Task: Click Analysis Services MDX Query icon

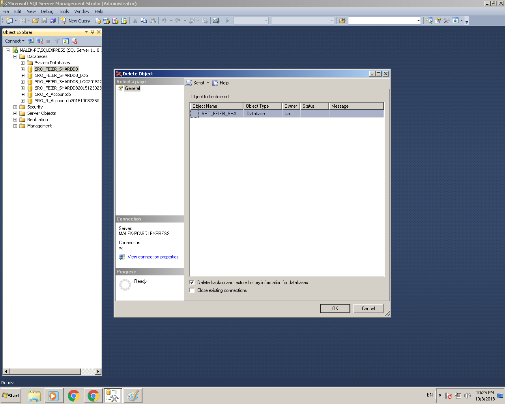Action: 107,21
